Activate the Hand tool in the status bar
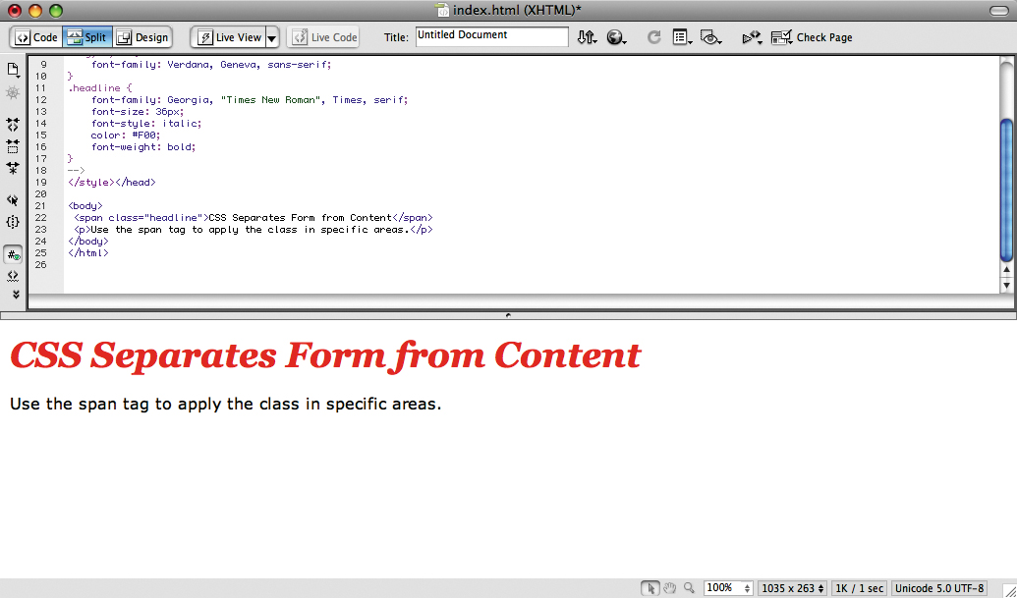The image size is (1017, 598). tap(672, 587)
